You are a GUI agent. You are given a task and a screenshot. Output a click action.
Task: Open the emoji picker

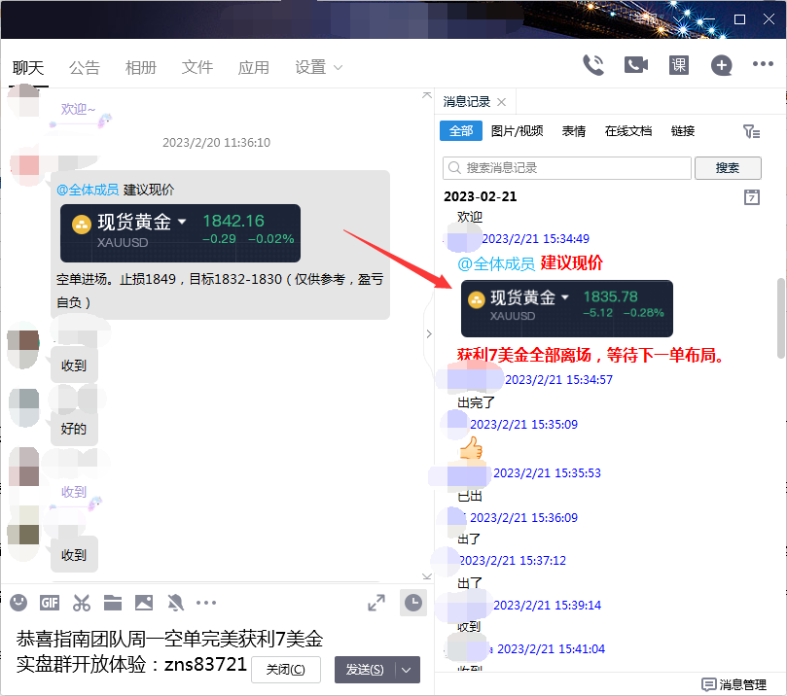pos(18,603)
